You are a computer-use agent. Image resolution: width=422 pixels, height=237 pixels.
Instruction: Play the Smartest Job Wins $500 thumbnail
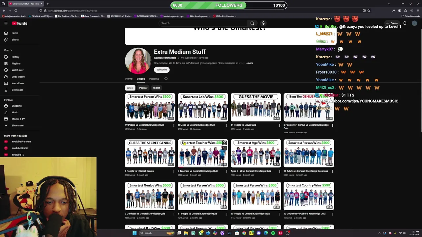pyautogui.click(x=203, y=107)
